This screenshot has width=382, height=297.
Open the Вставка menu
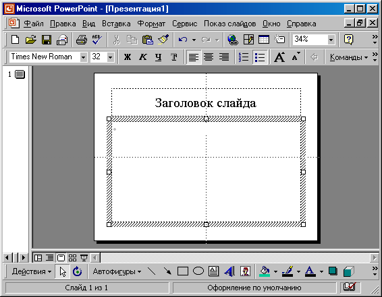click(116, 24)
